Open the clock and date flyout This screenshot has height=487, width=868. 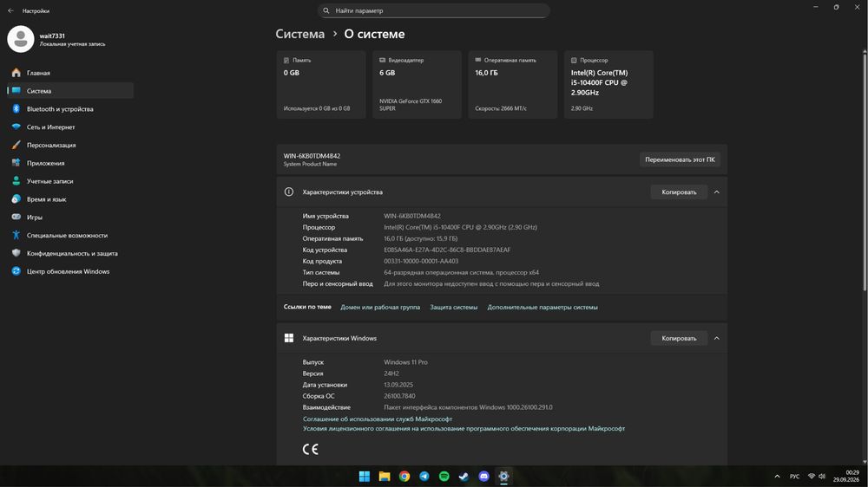pos(845,477)
